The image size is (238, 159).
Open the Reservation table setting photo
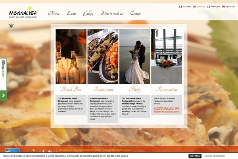[167, 56]
